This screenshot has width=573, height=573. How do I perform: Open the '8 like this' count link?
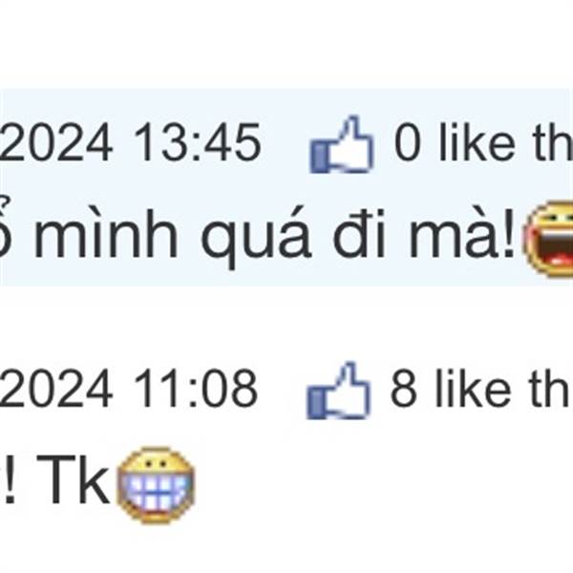pos(481,388)
